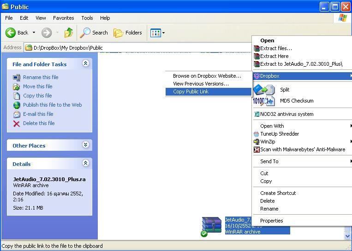The height and width of the screenshot is (251, 352).
Task: Click the MD5 Checksum icon
Action: tap(264, 101)
